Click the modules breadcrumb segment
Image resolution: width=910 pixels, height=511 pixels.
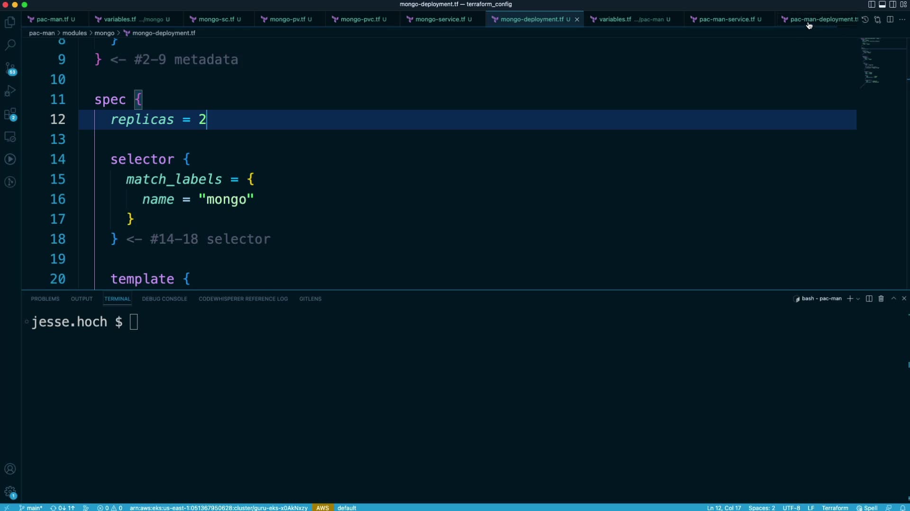74,33
